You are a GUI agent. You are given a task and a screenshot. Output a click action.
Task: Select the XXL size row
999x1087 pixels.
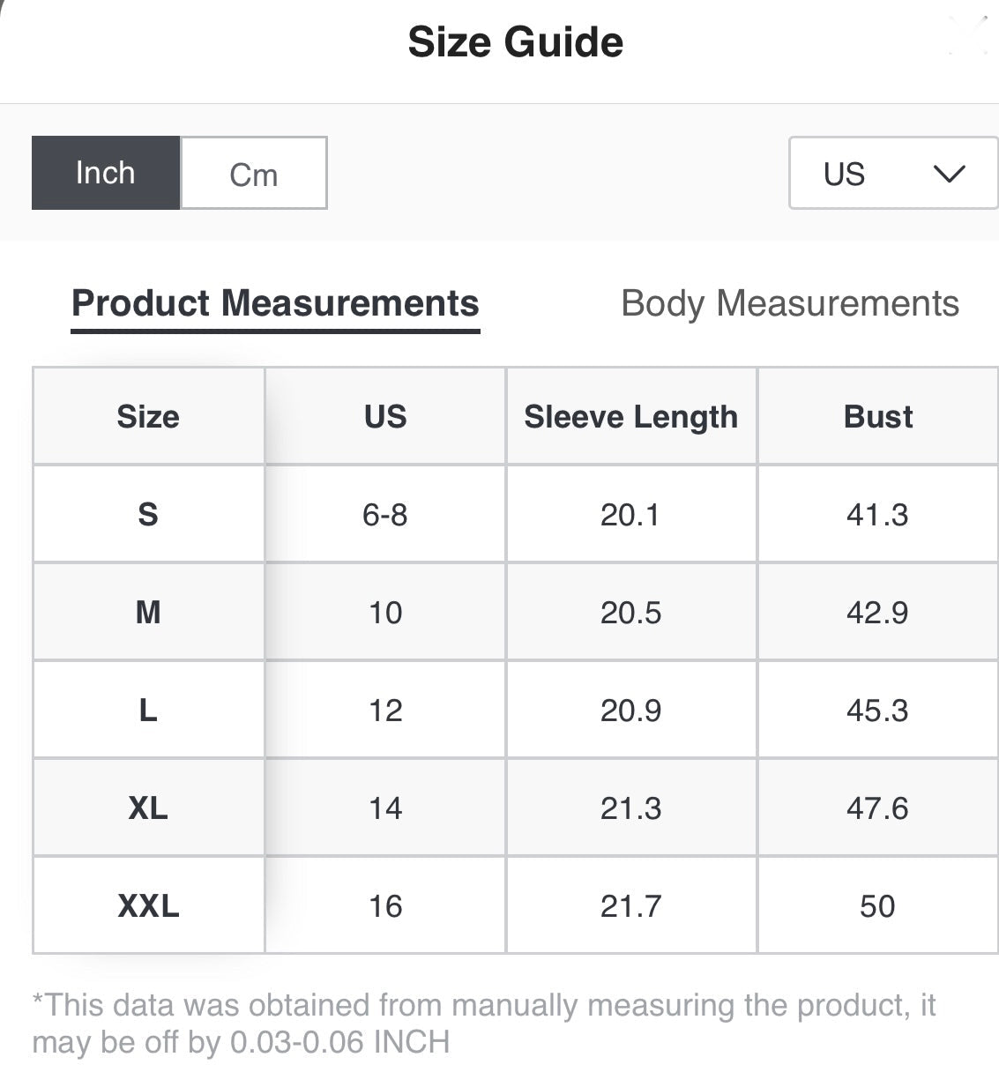(x=516, y=905)
